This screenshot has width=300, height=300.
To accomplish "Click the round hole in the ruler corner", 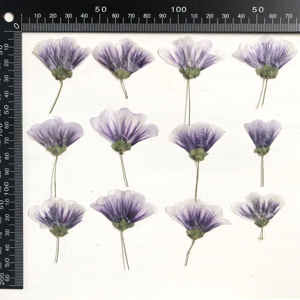I will tap(9, 18).
